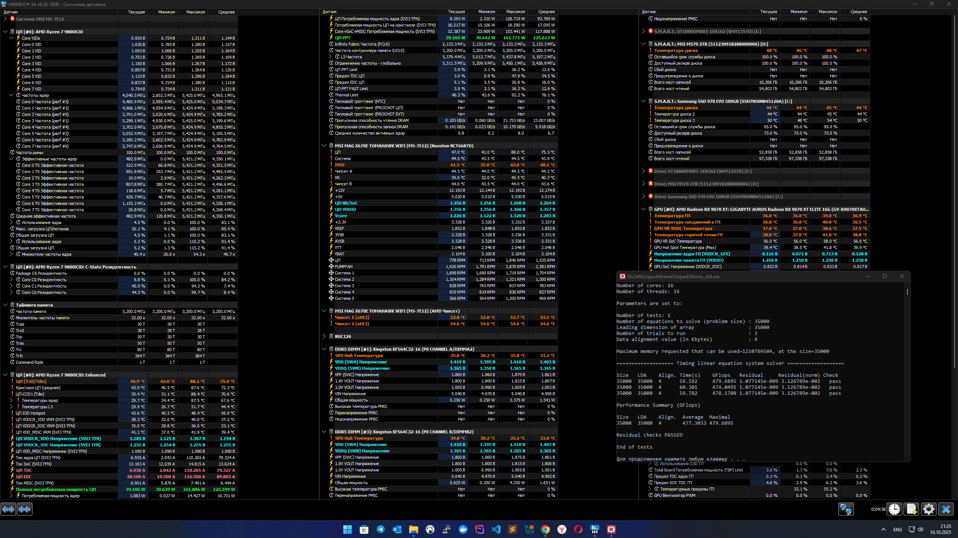Screen dimensions: 958x538
Task: Collapse the Тайминги памяти group
Action: 5,305
